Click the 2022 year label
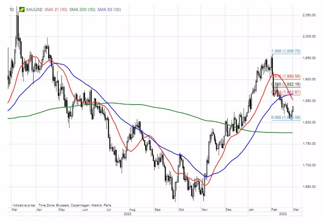This screenshot has height=221, width=324. coord(128,214)
